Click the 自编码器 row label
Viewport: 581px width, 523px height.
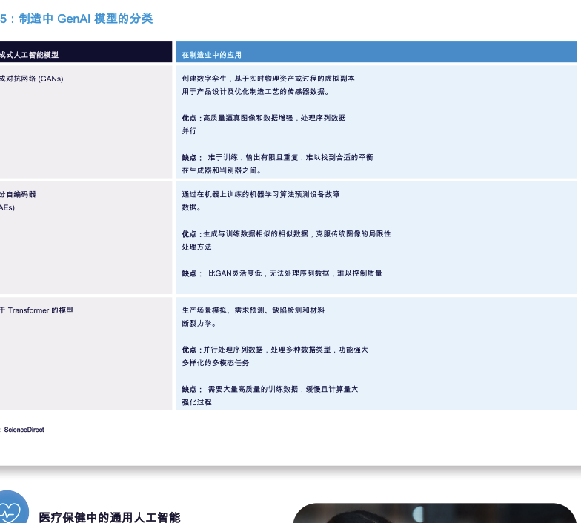coord(19,194)
